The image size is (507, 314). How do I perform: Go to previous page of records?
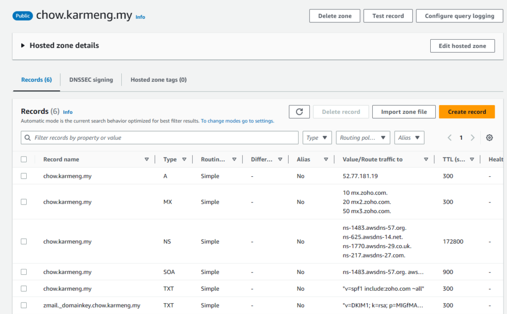click(450, 138)
